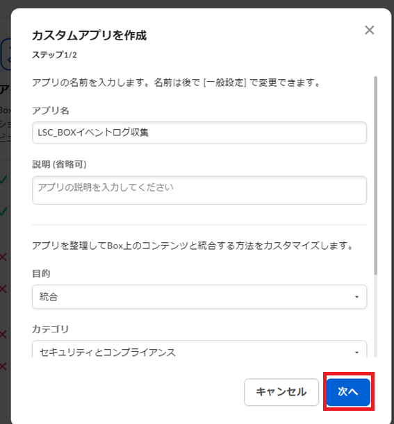Click the upper green checkmark behind dialog
394x424 pixels.
coord(3,179)
